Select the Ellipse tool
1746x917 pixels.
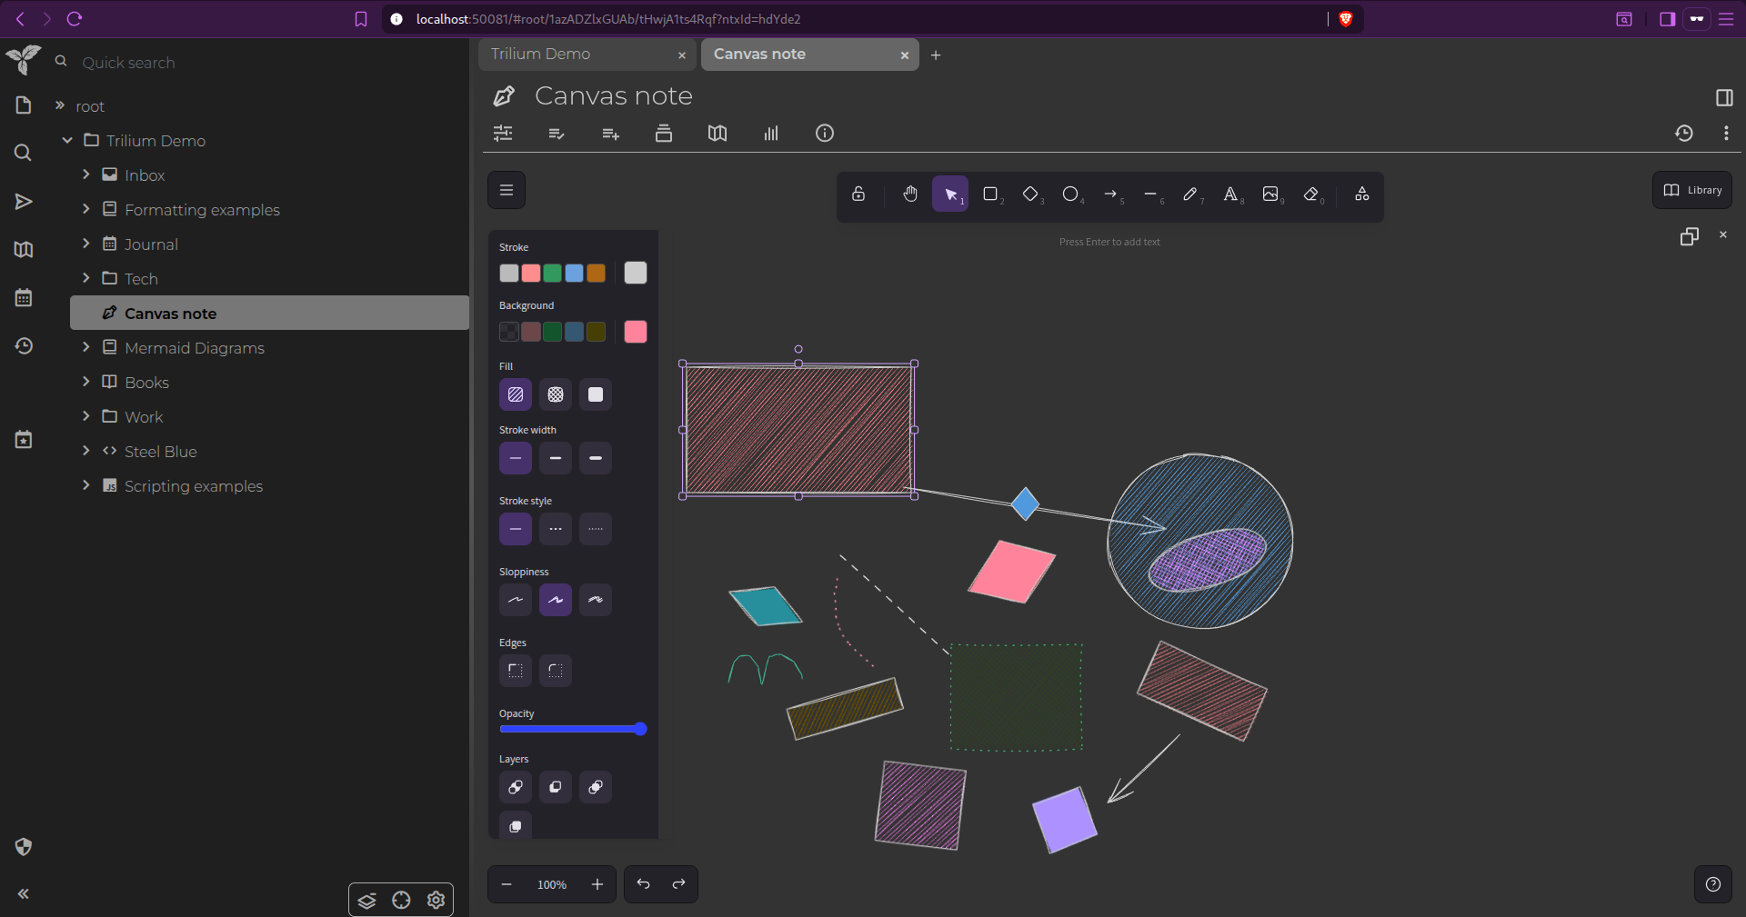(1070, 194)
